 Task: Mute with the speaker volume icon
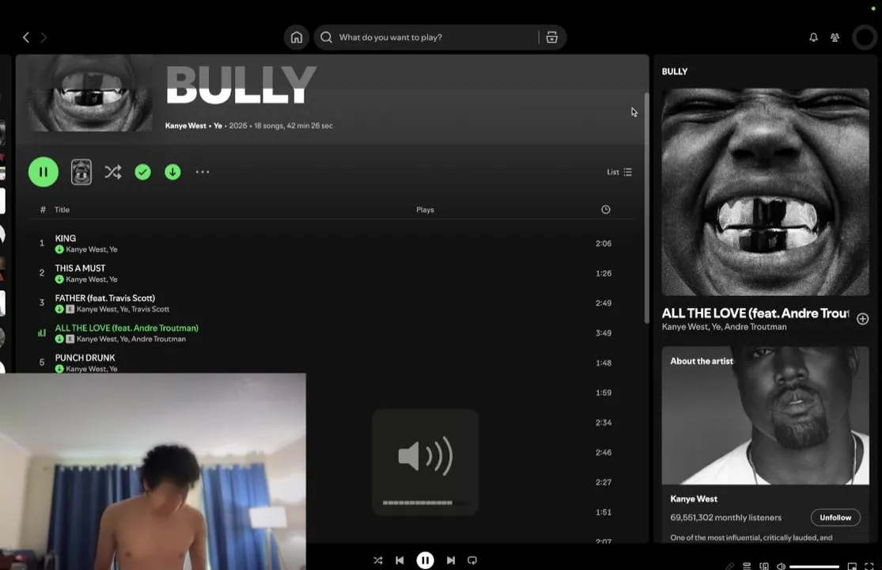tap(781, 566)
